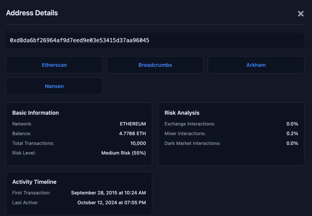Select the Basic Information panel header
Screen dimensions: 312x216
pos(35,113)
